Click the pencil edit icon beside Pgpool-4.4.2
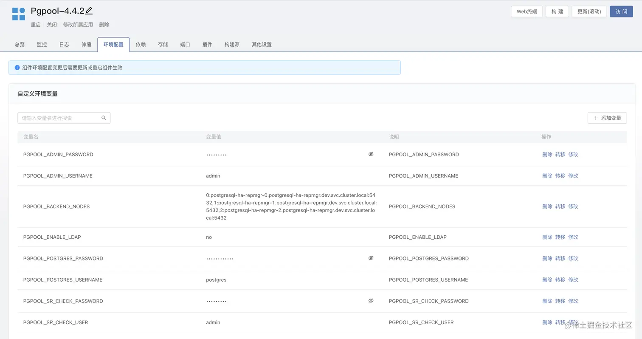The image size is (642, 339). tap(89, 11)
